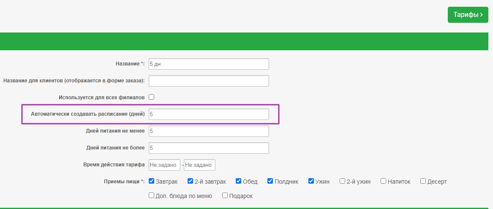Click the green Тарифы button
493x209 pixels.
click(468, 15)
